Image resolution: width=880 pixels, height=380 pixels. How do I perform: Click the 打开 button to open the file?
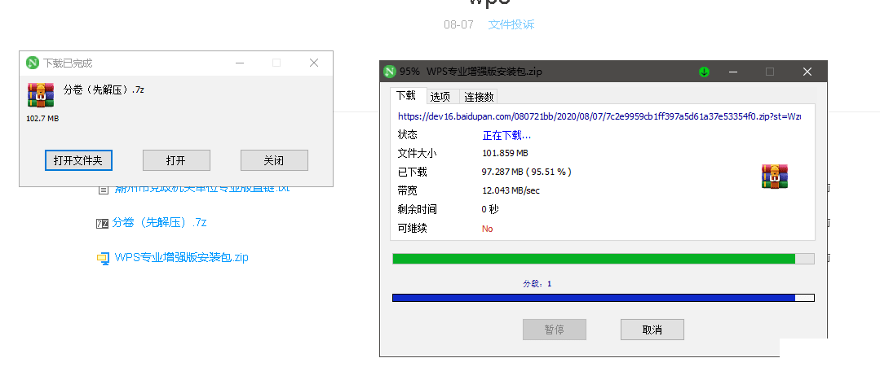pos(176,160)
